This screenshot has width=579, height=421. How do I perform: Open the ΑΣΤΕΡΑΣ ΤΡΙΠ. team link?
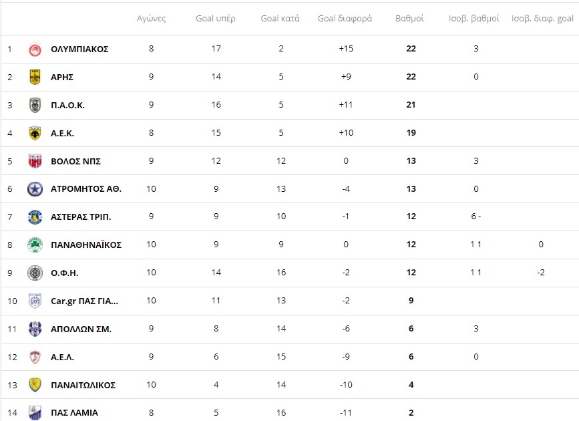pos(81,217)
